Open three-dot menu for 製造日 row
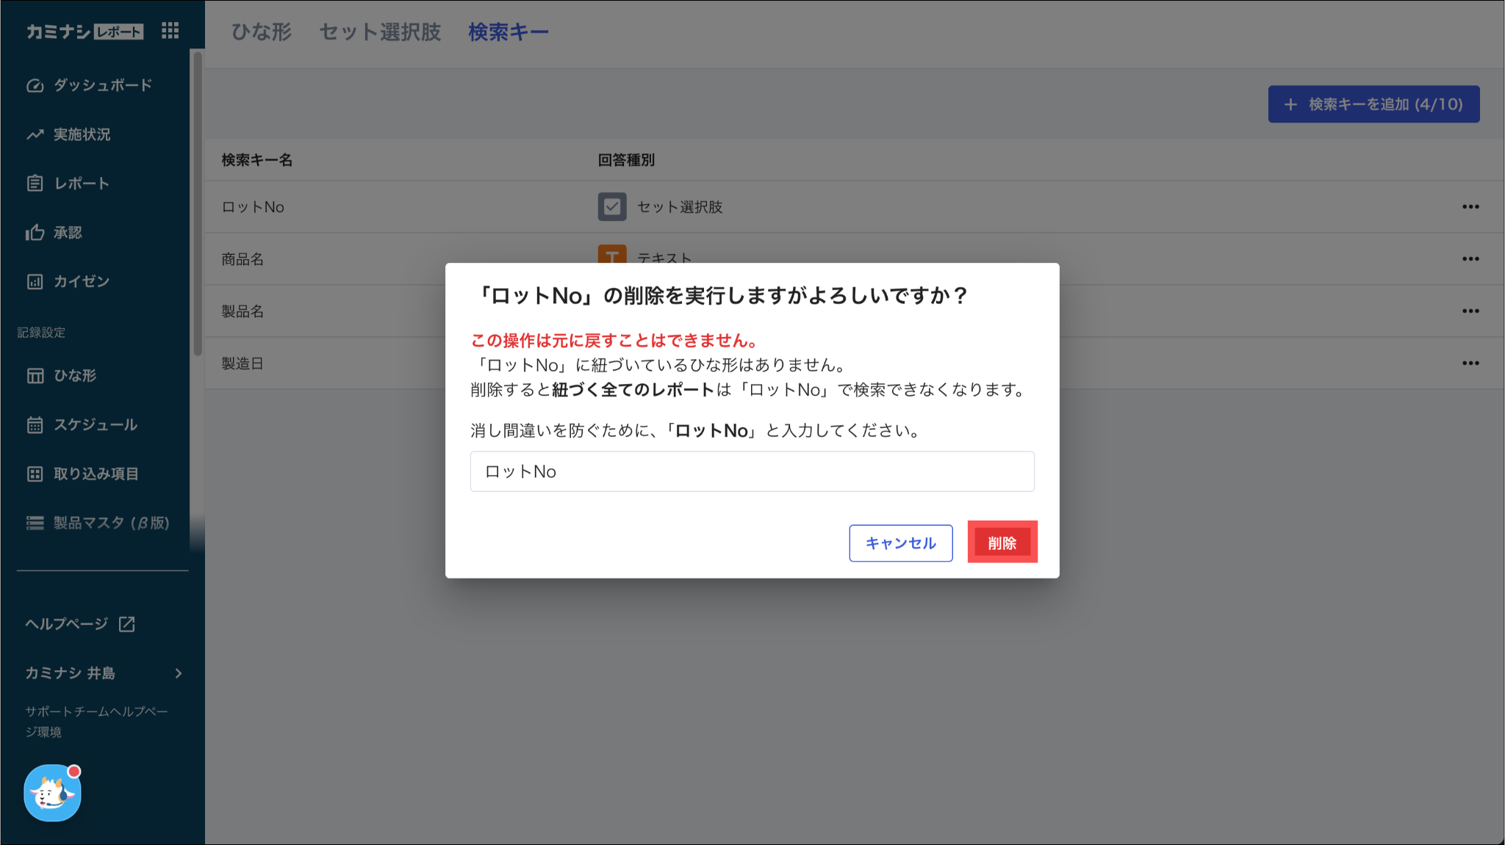 coord(1470,363)
